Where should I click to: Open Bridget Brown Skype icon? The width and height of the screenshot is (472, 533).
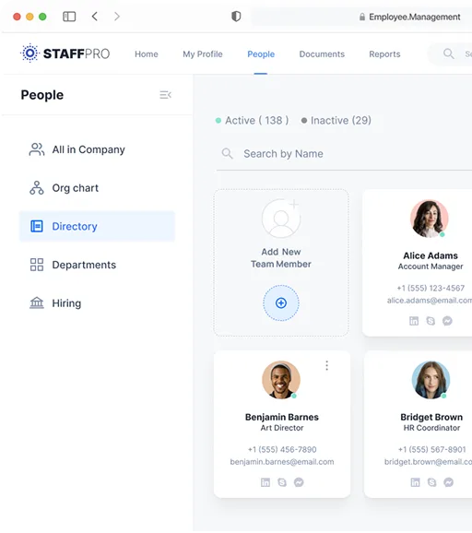[432, 482]
